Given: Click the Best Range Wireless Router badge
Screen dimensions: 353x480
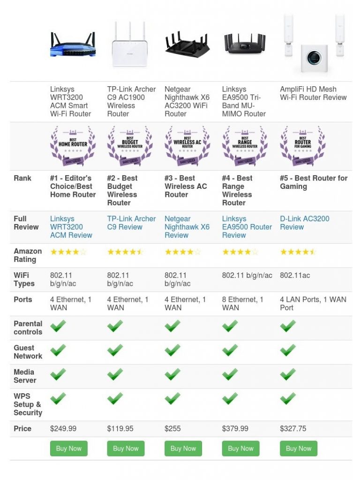Looking at the screenshot, I should (245, 146).
